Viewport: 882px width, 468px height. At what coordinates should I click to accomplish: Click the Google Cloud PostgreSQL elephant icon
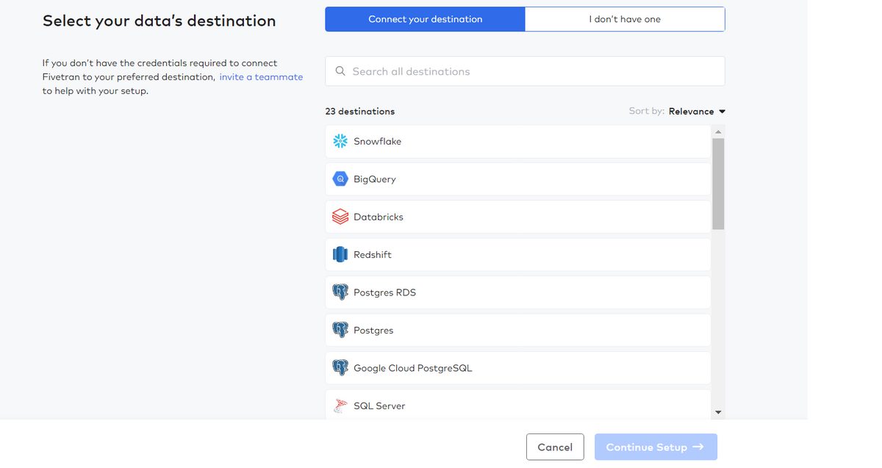point(340,368)
